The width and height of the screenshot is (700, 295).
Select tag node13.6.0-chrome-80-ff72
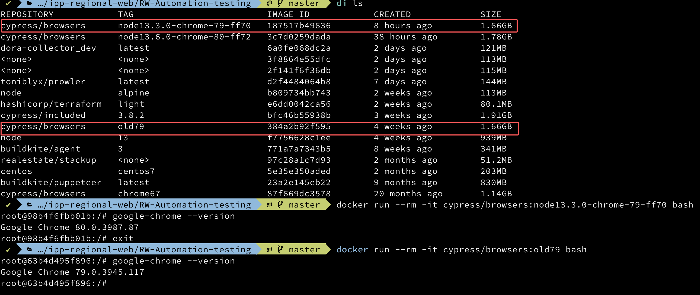point(184,37)
